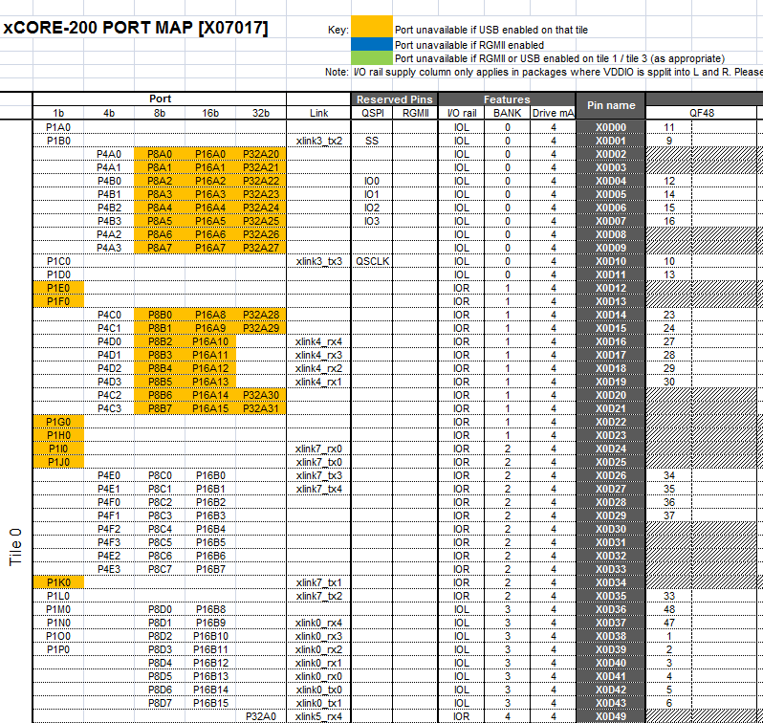Viewport: 763px width, 723px height.
Task: Click pin name cell X0D00
Action: (x=611, y=127)
